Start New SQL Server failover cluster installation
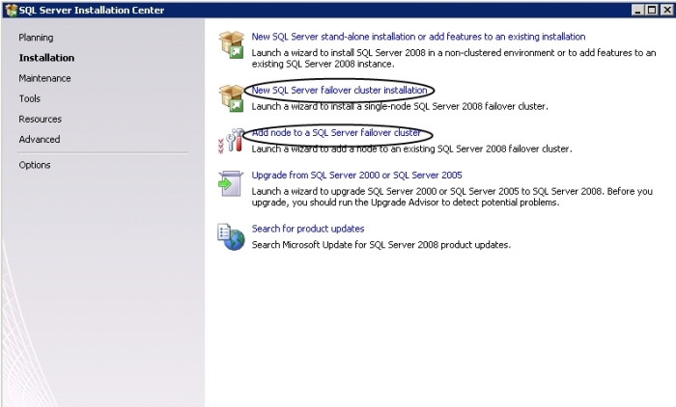The width and height of the screenshot is (676, 407). click(x=339, y=90)
